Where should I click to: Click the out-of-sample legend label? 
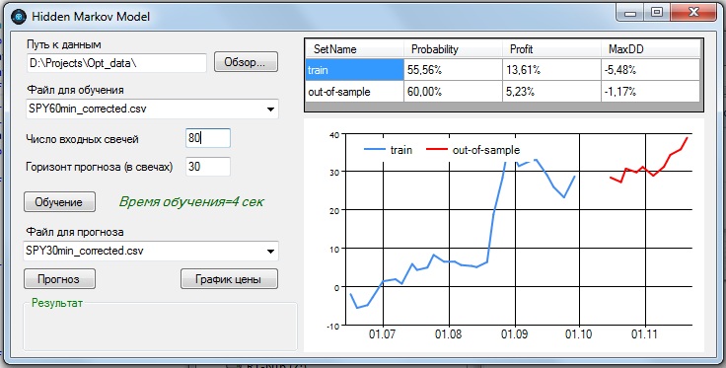click(x=486, y=150)
